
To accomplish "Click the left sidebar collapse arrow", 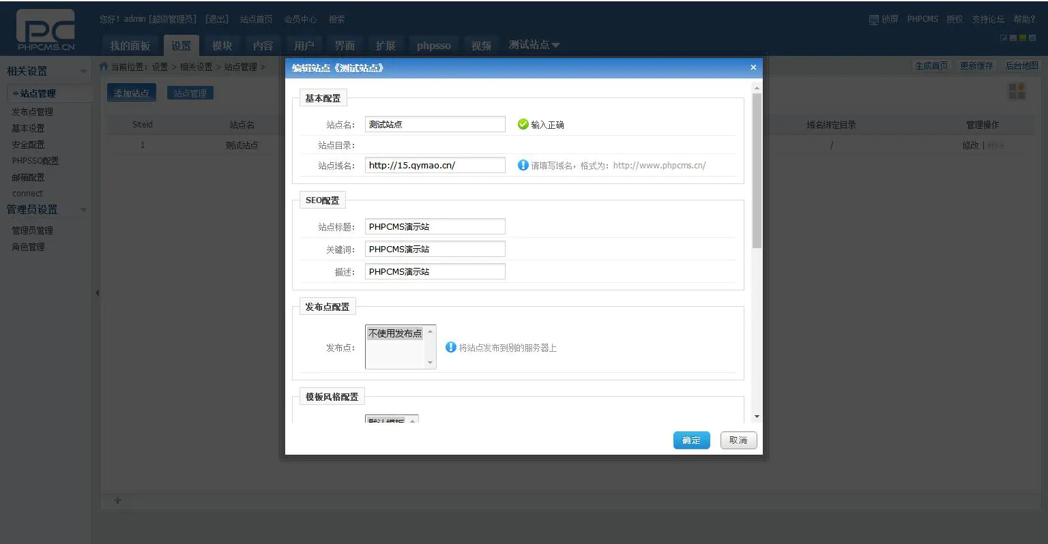I will (97, 293).
